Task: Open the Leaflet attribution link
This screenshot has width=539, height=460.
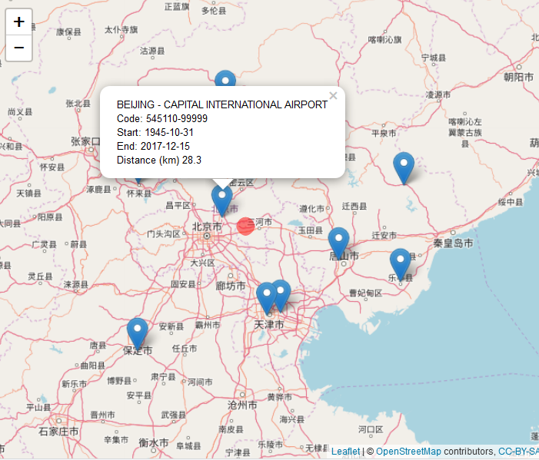Action: tap(345, 452)
